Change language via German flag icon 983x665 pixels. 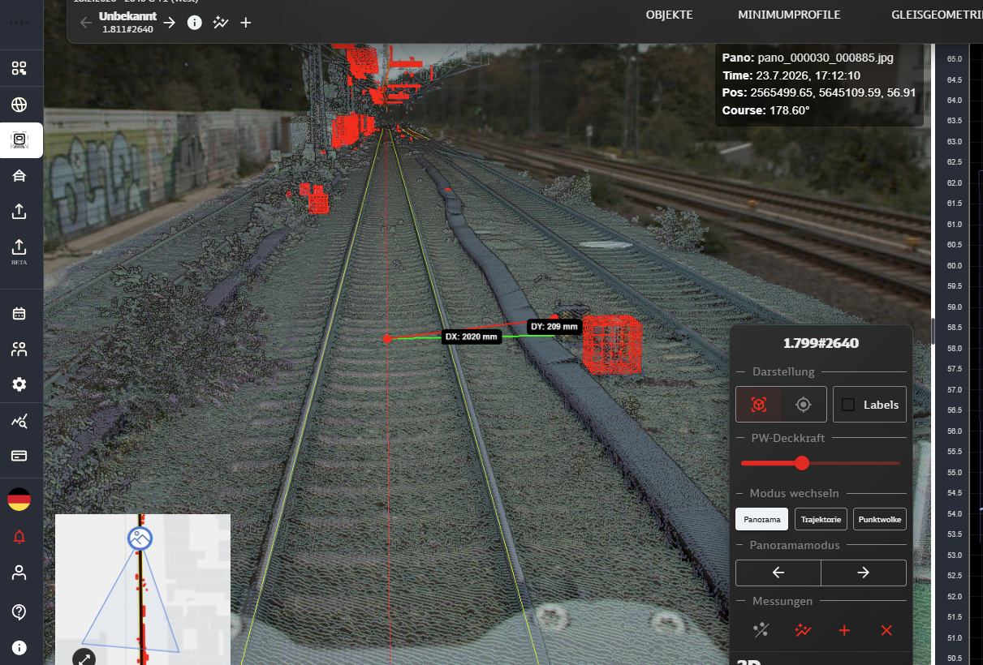point(19,500)
